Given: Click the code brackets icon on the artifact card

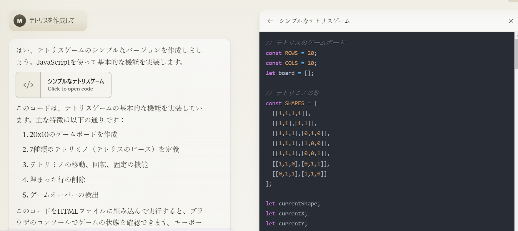Looking at the screenshot, I should tap(28, 85).
